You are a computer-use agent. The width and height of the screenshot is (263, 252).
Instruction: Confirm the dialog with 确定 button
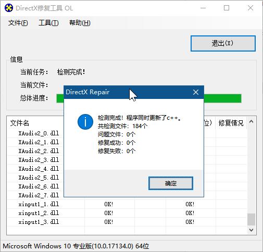click(x=171, y=183)
